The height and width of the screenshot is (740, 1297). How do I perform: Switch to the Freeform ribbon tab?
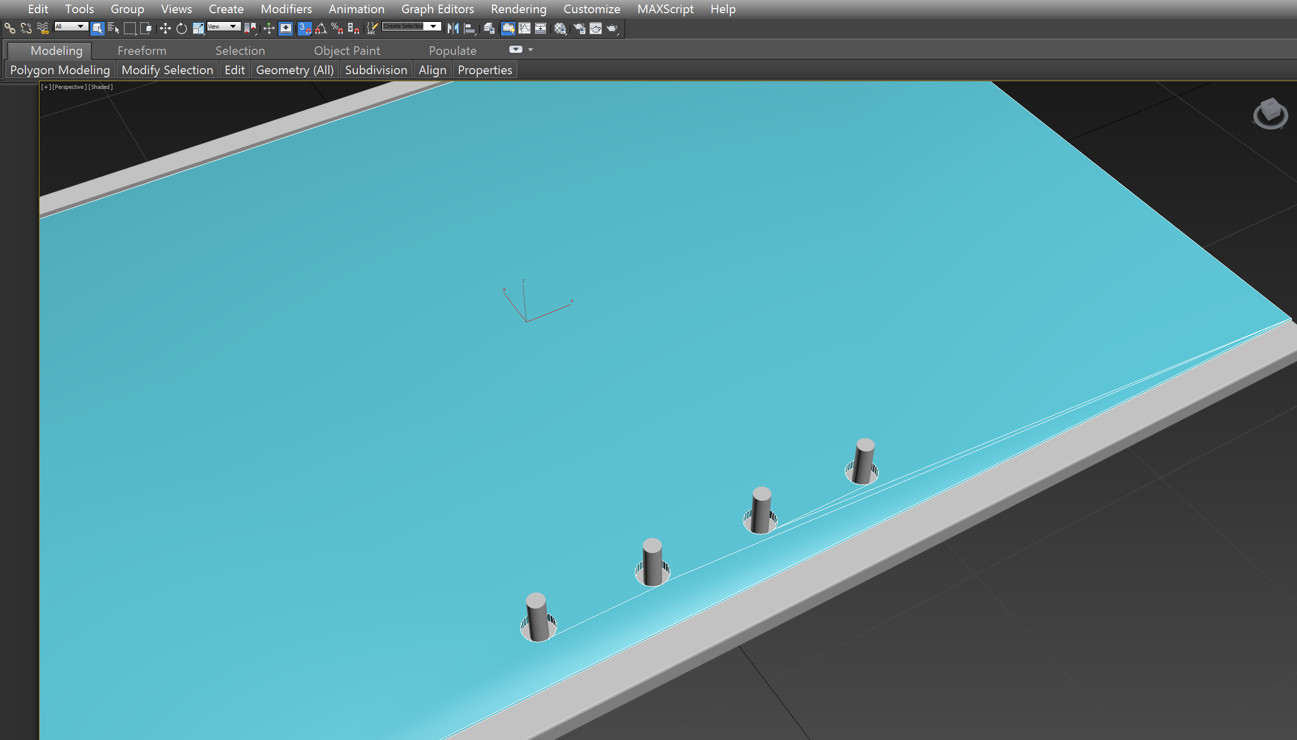tap(141, 50)
